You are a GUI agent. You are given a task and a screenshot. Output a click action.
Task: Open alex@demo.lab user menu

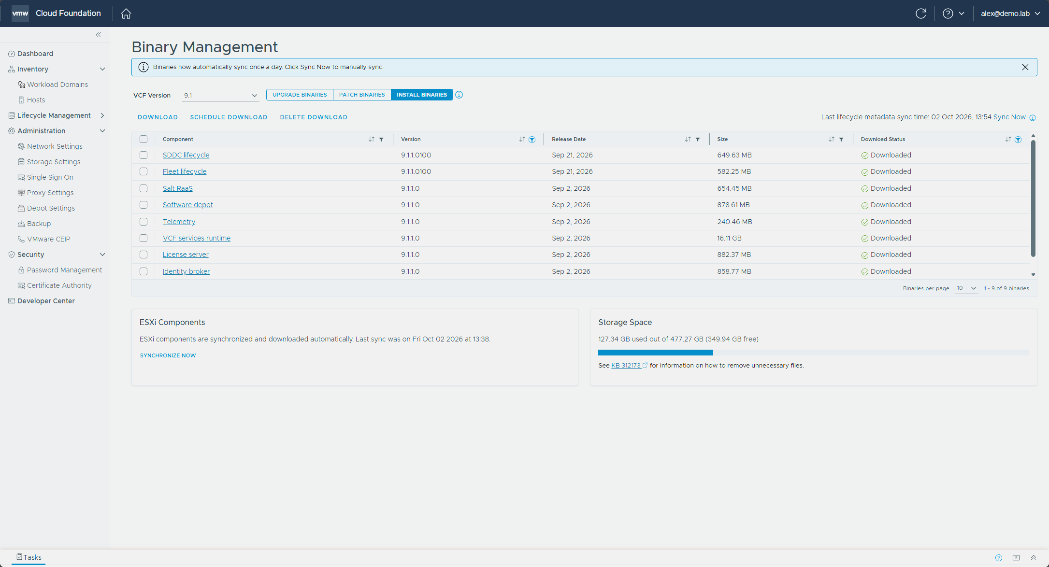[1010, 14]
